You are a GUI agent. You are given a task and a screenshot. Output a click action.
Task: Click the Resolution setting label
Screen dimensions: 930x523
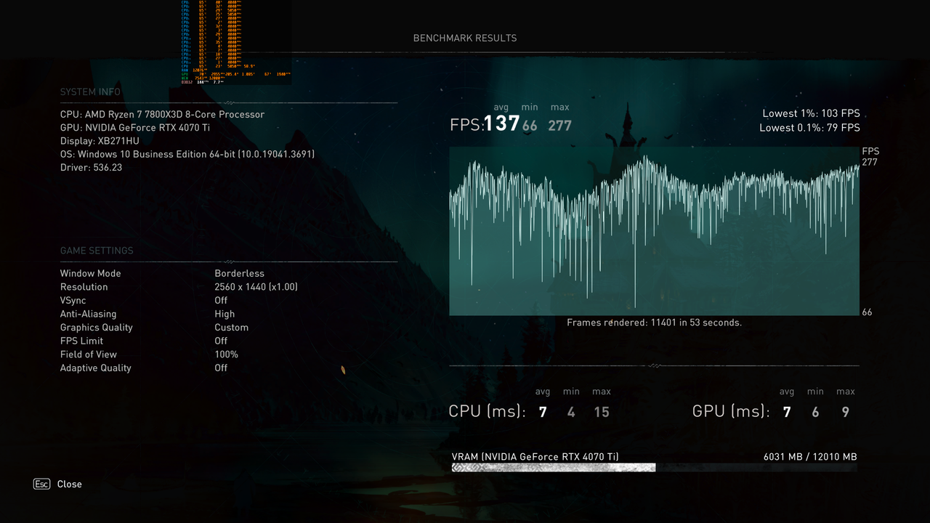click(x=84, y=287)
